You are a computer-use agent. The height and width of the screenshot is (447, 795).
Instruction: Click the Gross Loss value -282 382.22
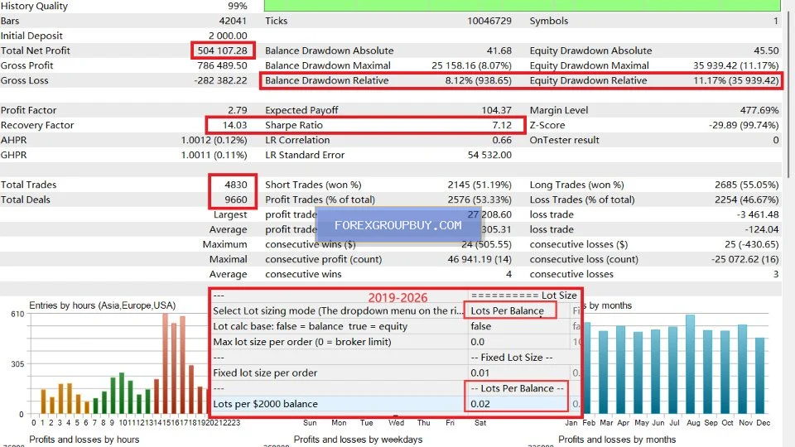point(220,80)
